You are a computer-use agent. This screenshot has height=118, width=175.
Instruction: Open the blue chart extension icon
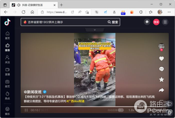click(105, 12)
